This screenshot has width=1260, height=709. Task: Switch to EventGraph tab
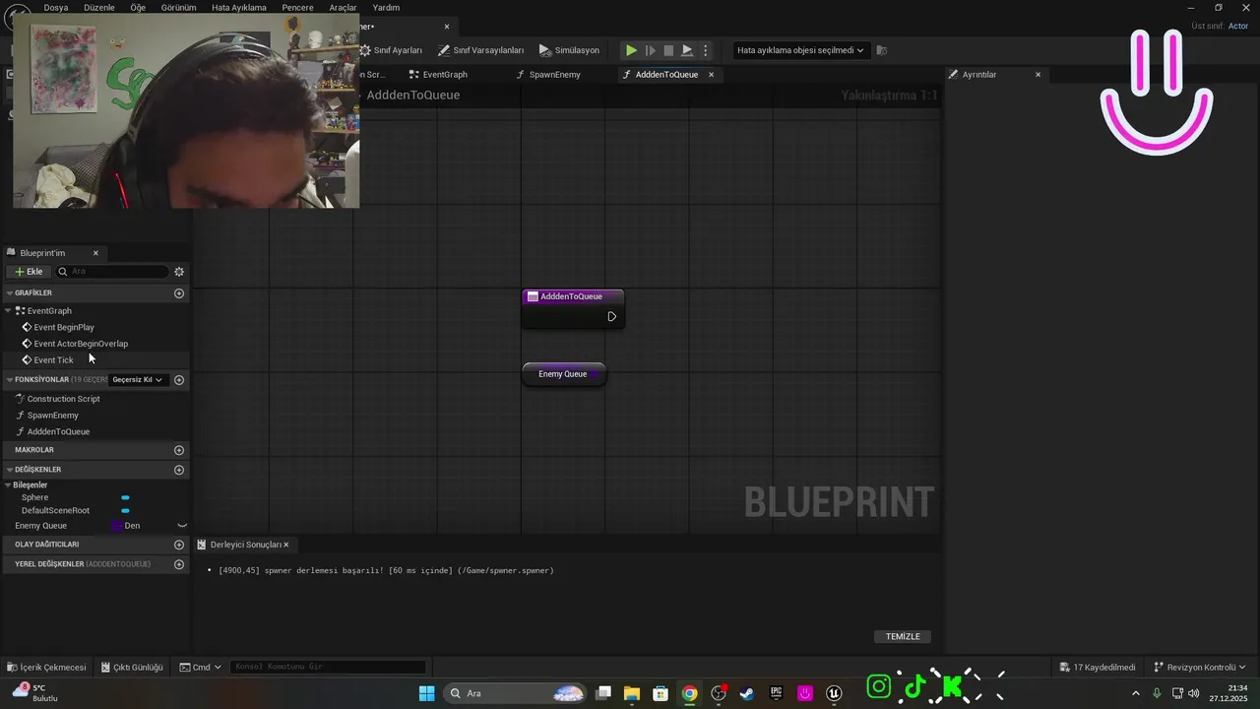tap(438, 75)
